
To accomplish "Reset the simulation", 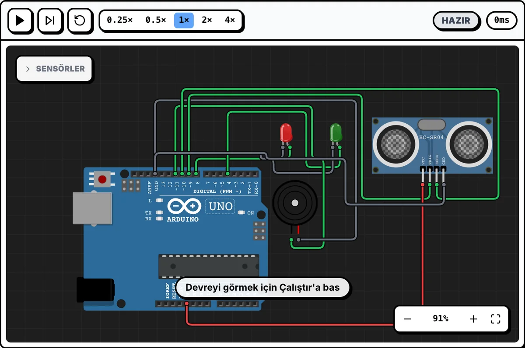I will [80, 20].
